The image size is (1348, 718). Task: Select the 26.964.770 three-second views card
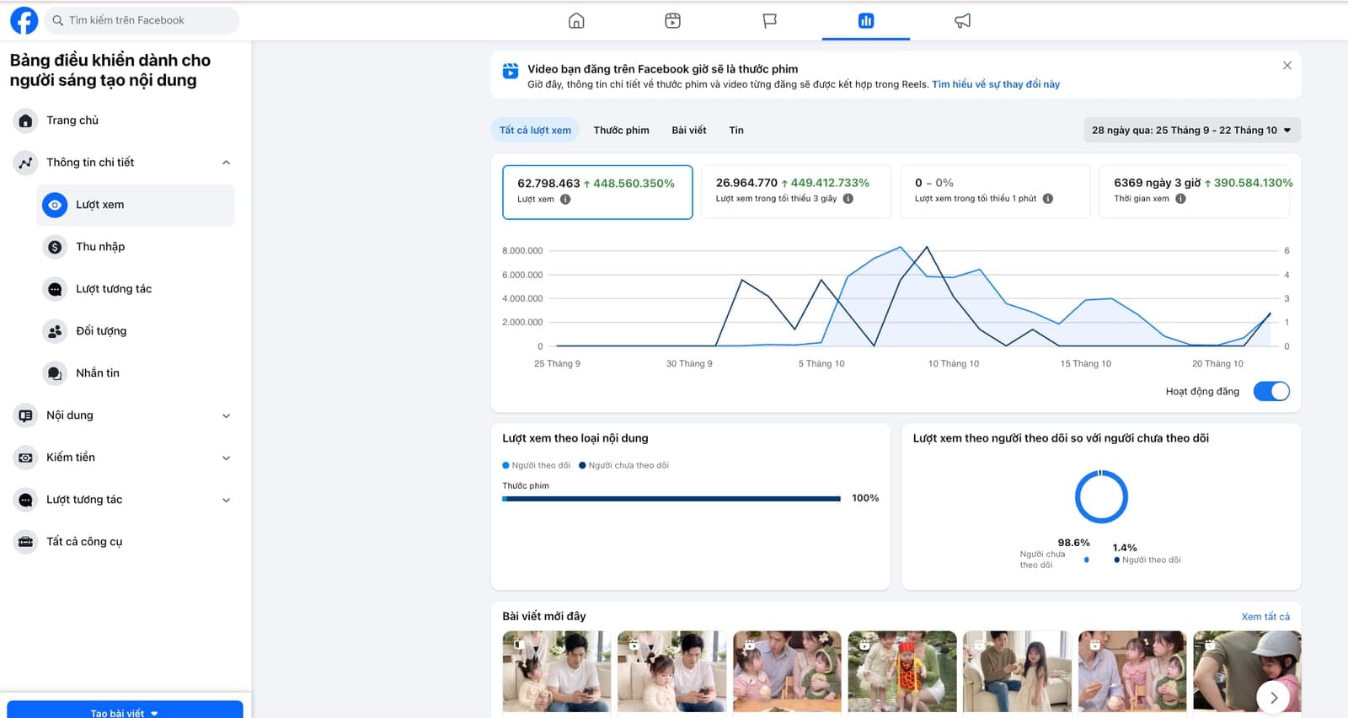pyautogui.click(x=796, y=192)
